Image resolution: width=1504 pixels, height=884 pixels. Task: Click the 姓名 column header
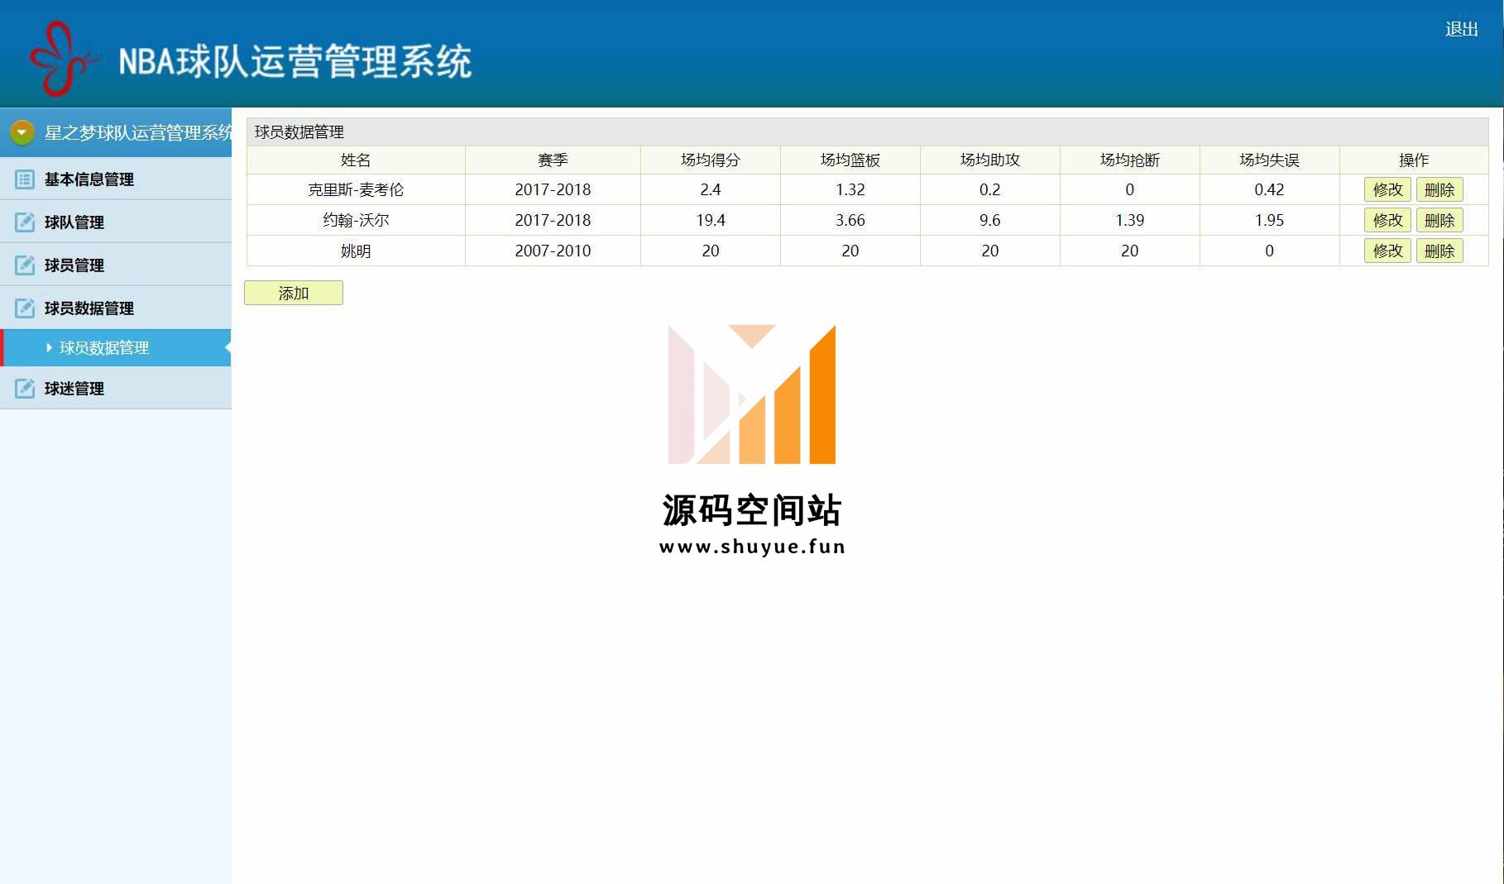[356, 160]
